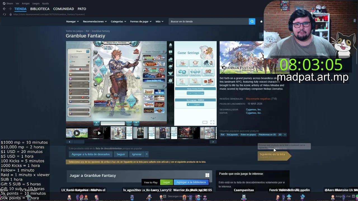Click the 2D tag

point(280,135)
